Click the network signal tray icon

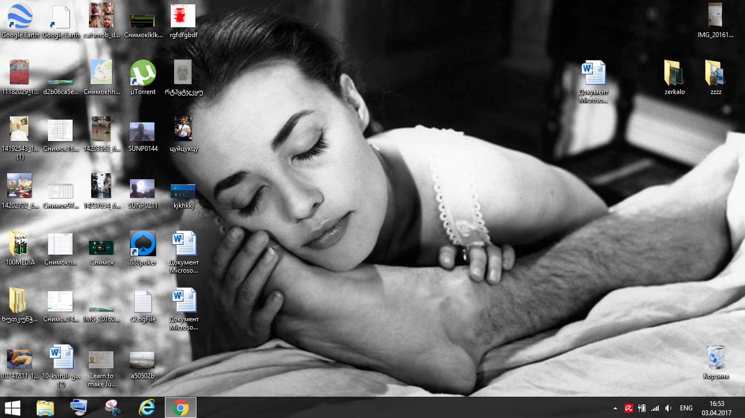655,408
